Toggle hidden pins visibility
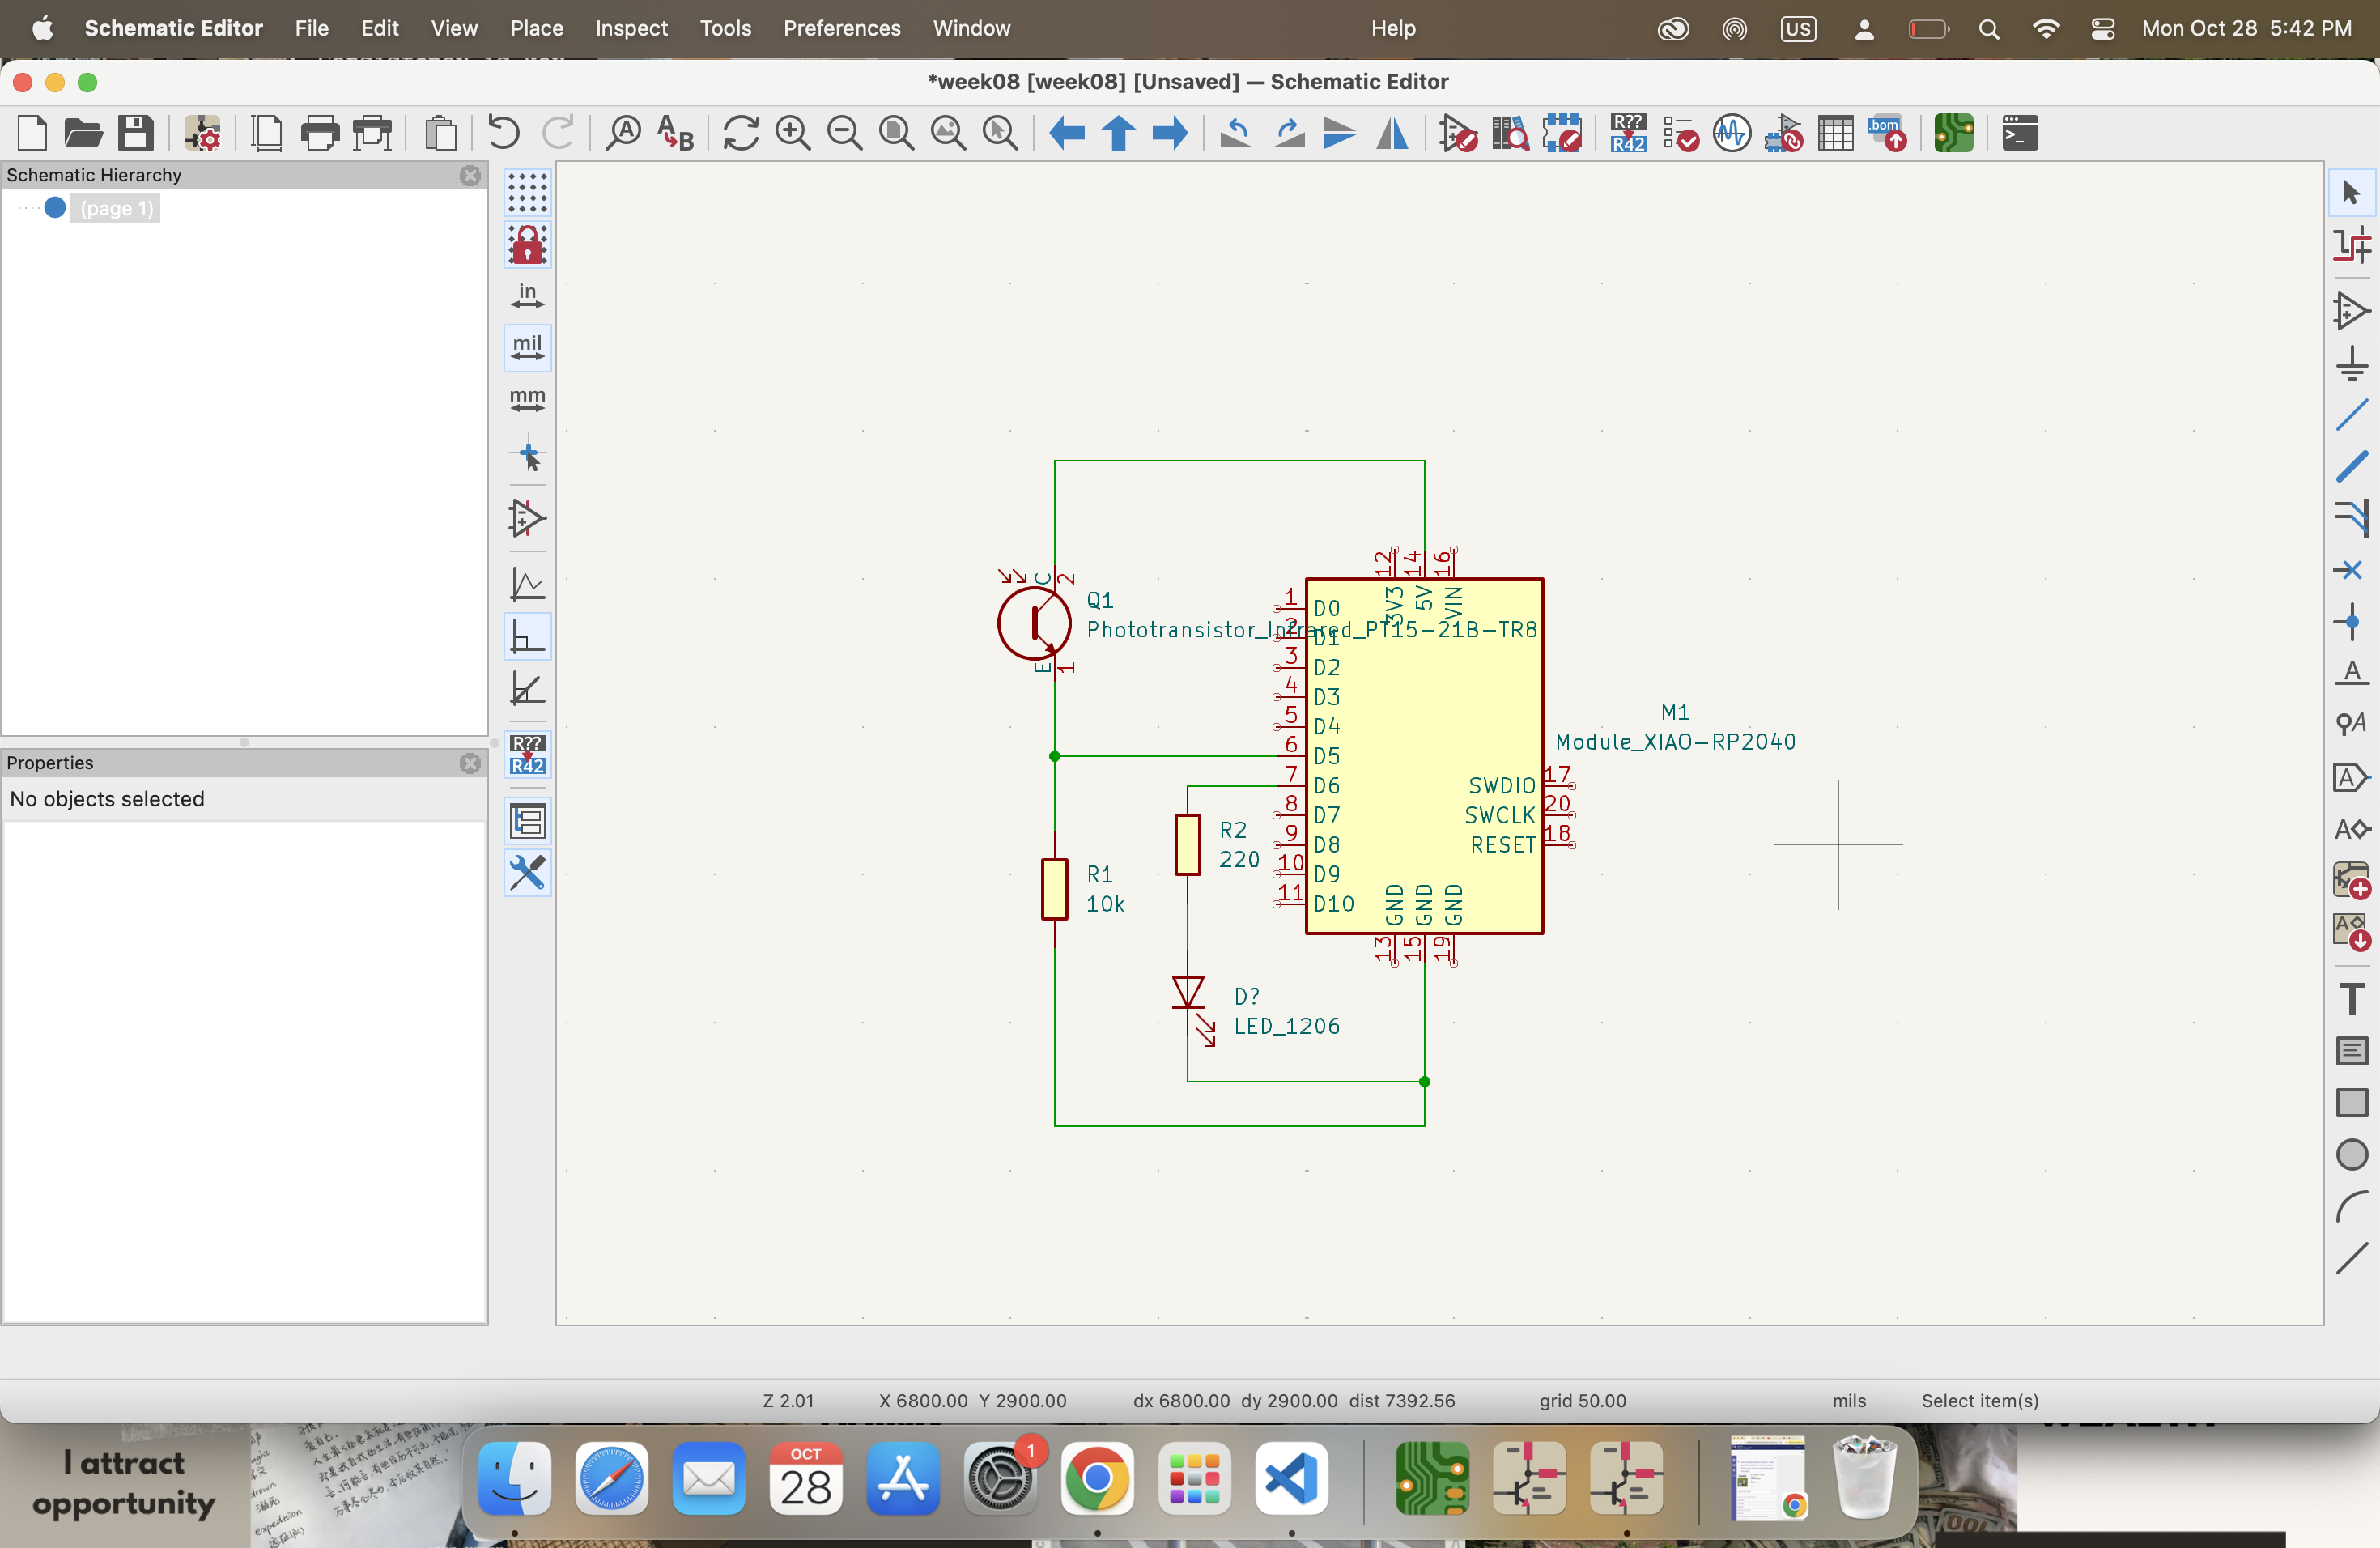Image resolution: width=2380 pixels, height=1548 pixels. tap(527, 518)
